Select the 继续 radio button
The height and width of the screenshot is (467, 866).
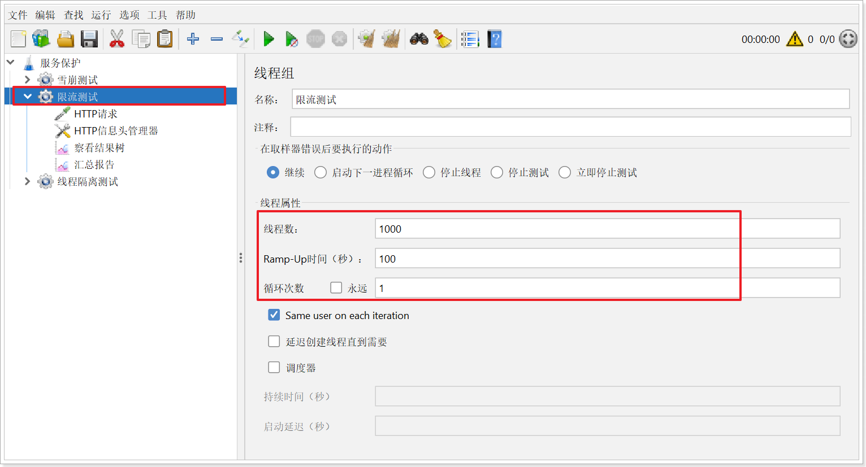pyautogui.click(x=273, y=172)
